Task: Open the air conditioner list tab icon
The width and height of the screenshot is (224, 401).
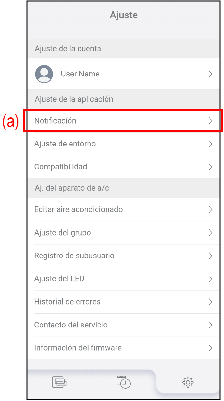Action: (x=59, y=382)
